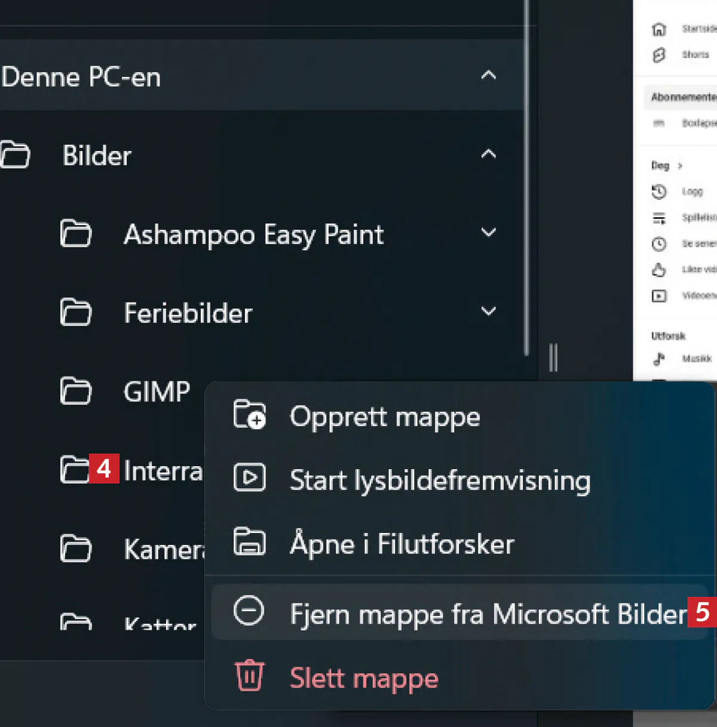Choose Fjern mappe fra Microsoft Bilder
Image resolution: width=717 pixels, height=727 pixels.
460,612
